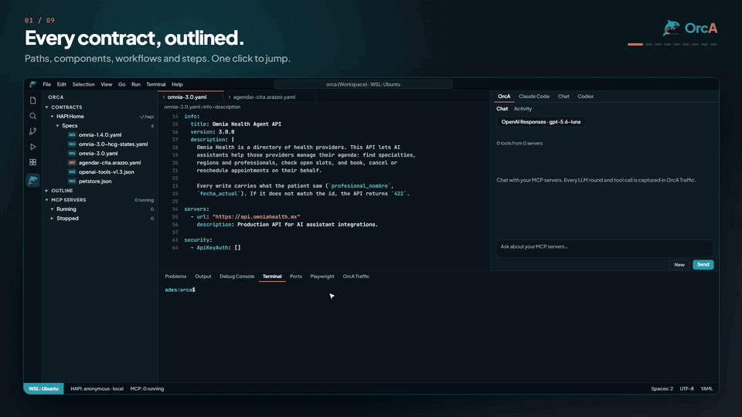Open the Ports panel tab
The image size is (742, 417).
pos(296,276)
